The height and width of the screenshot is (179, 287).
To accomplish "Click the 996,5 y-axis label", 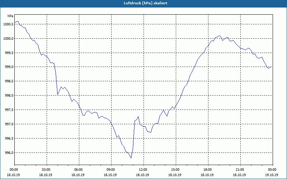I will (x=9, y=139).
